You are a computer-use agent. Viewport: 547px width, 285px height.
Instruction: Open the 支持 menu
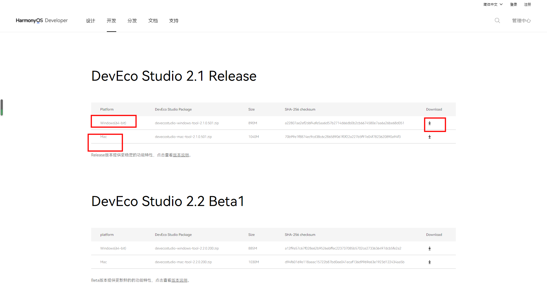pos(174,21)
